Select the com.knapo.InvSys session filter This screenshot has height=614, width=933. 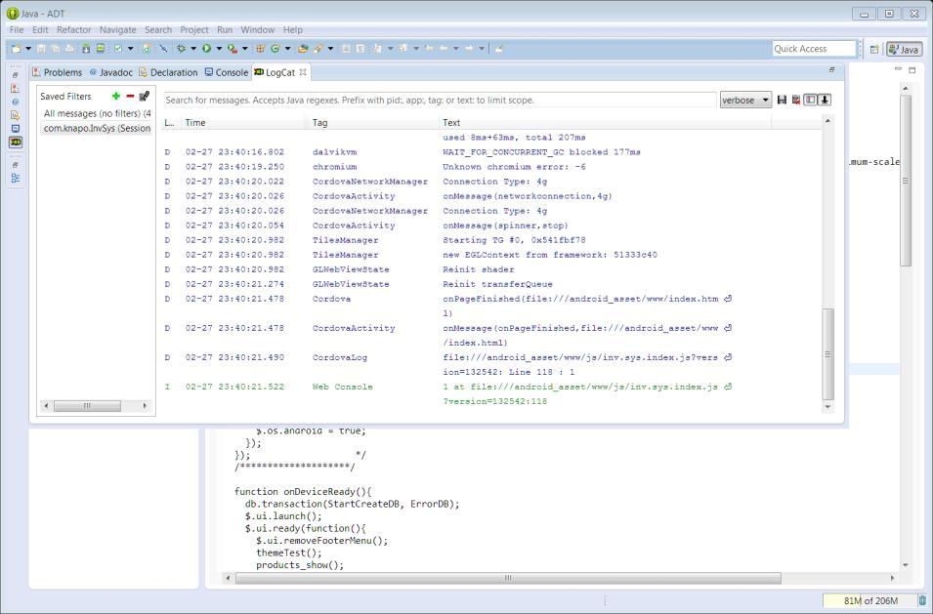click(97, 129)
